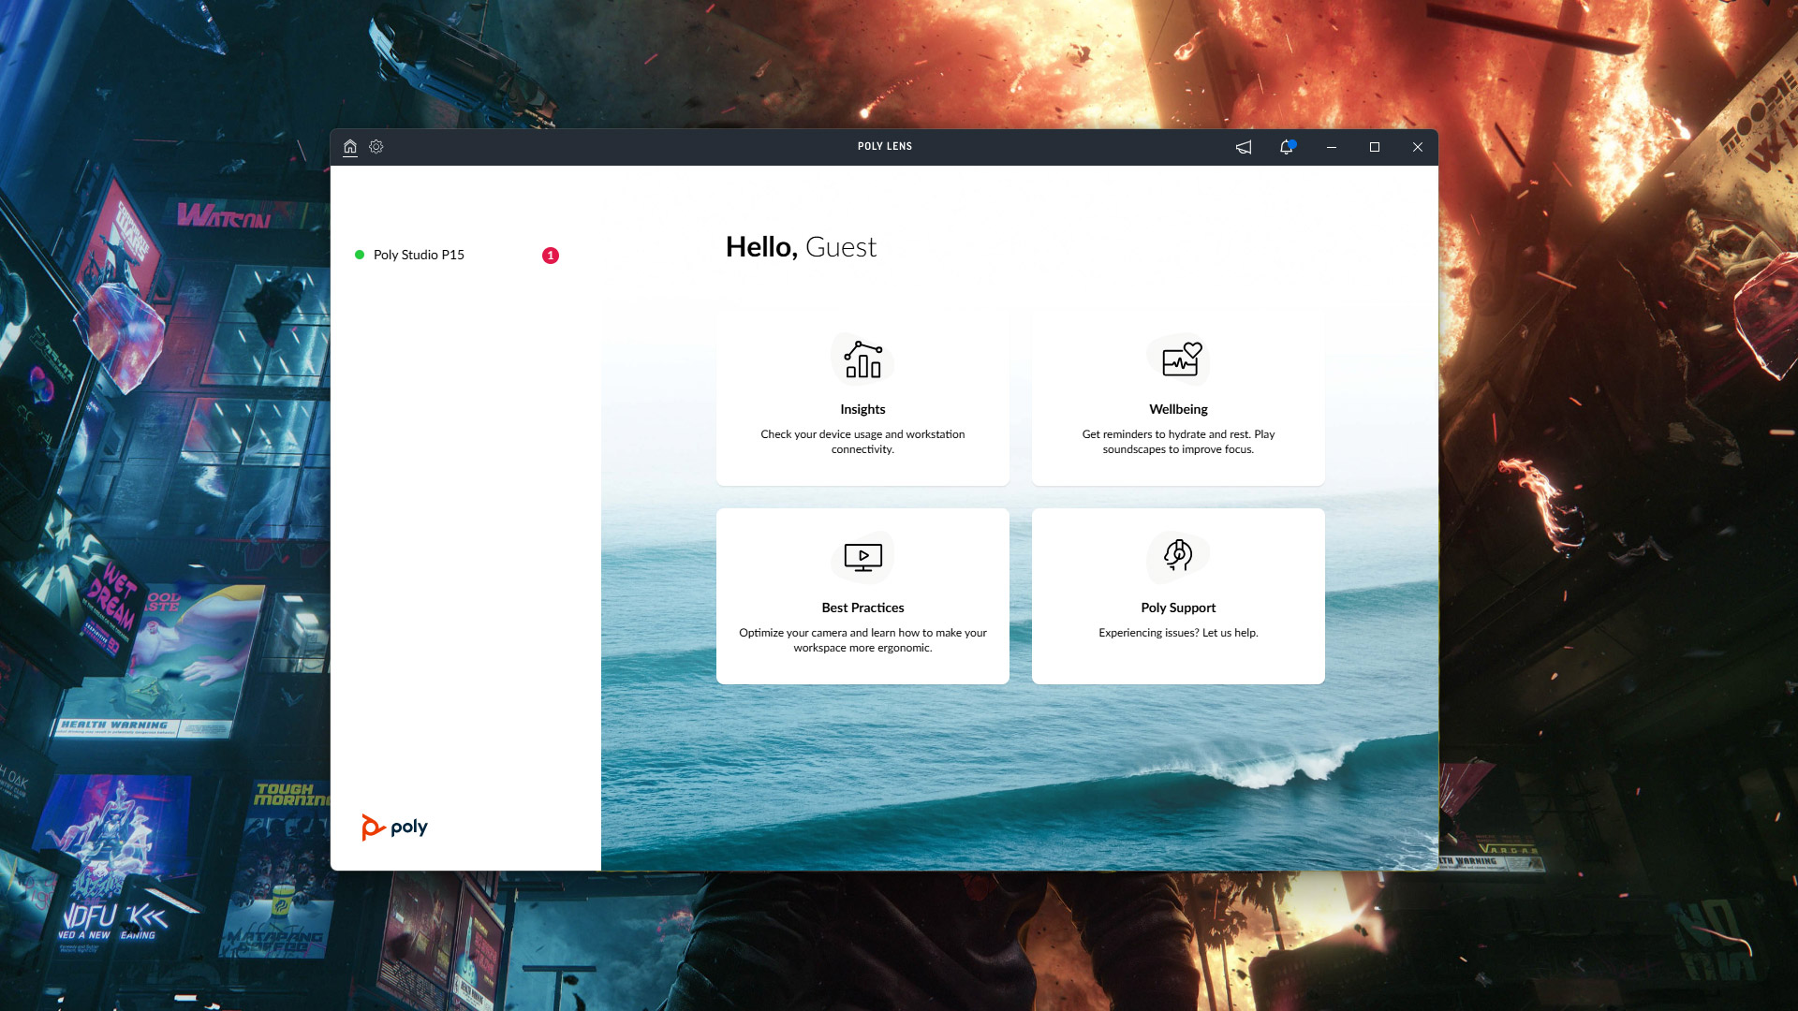This screenshot has width=1798, height=1011.
Task: Click the Poly logo in sidebar
Action: point(394,828)
